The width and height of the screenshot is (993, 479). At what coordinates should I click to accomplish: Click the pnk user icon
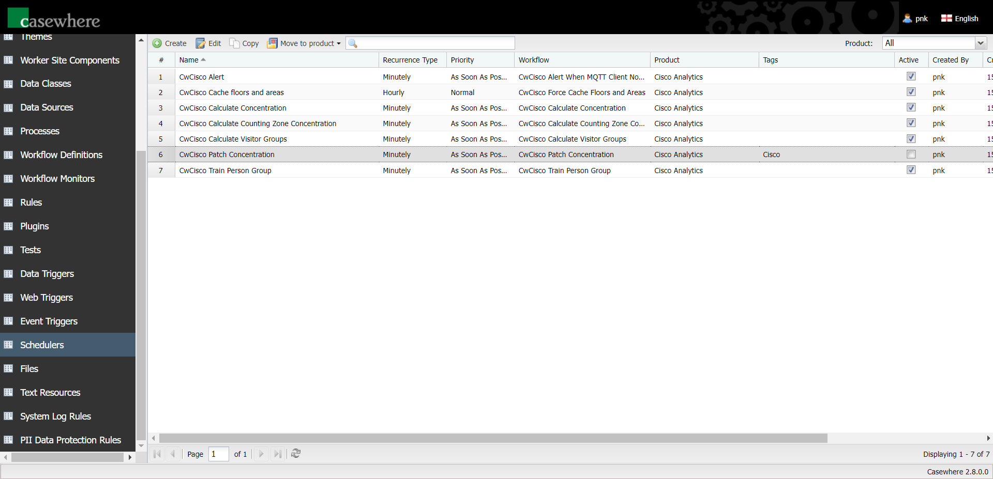click(907, 19)
